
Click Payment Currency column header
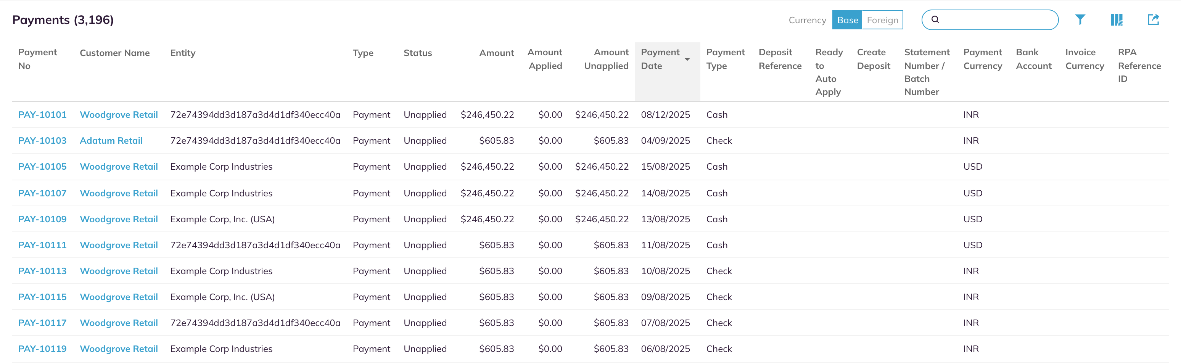click(983, 59)
